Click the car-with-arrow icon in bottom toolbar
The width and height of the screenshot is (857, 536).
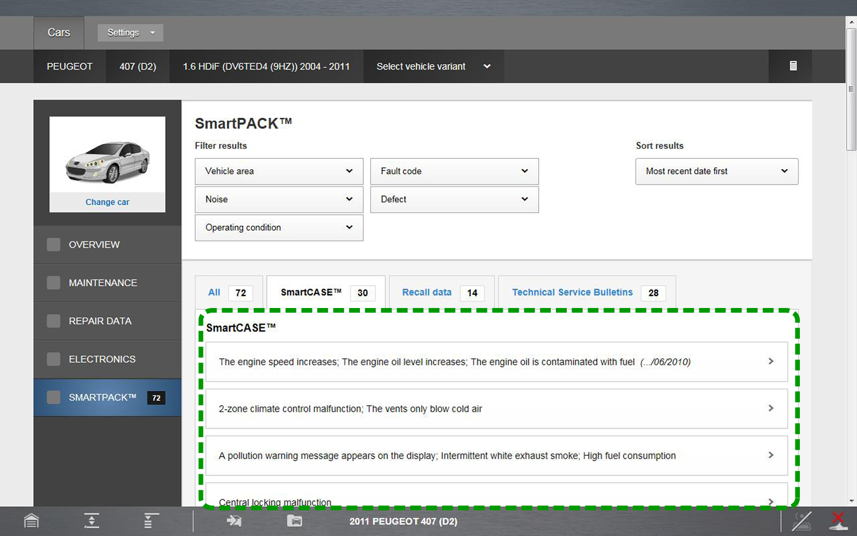234,521
